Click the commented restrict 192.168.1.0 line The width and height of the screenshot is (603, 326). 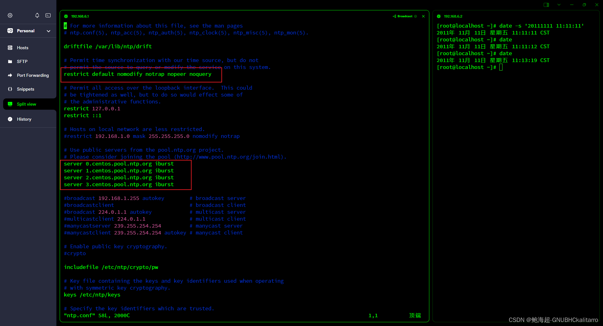pyautogui.click(x=152, y=136)
